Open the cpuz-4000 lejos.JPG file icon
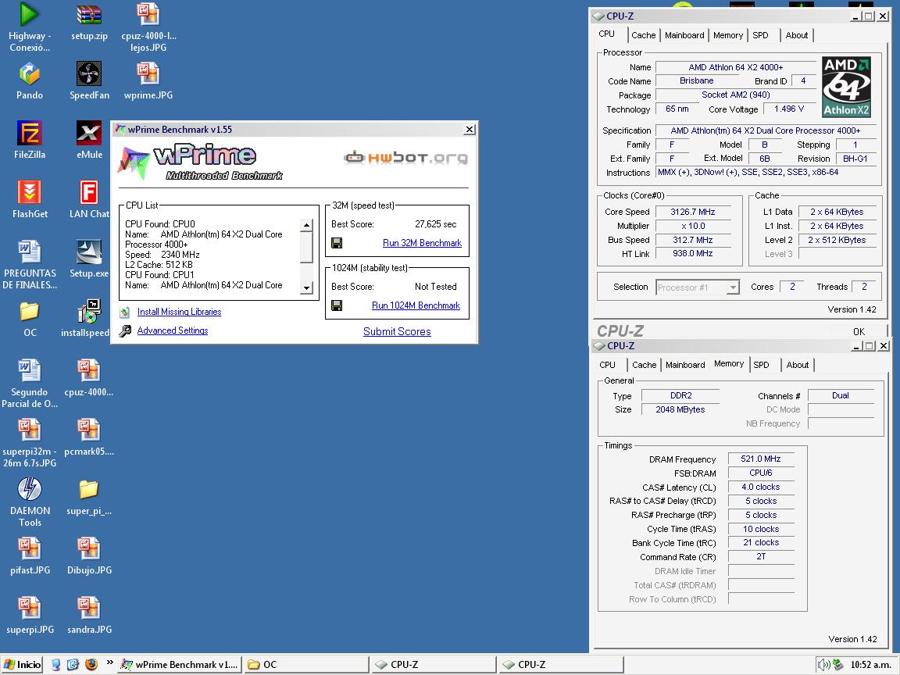 coord(148,27)
